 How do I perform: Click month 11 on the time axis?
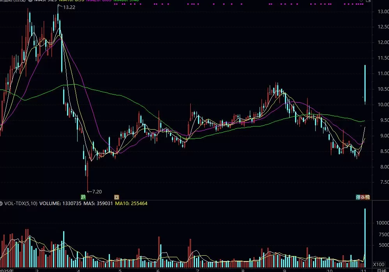(x=363, y=270)
